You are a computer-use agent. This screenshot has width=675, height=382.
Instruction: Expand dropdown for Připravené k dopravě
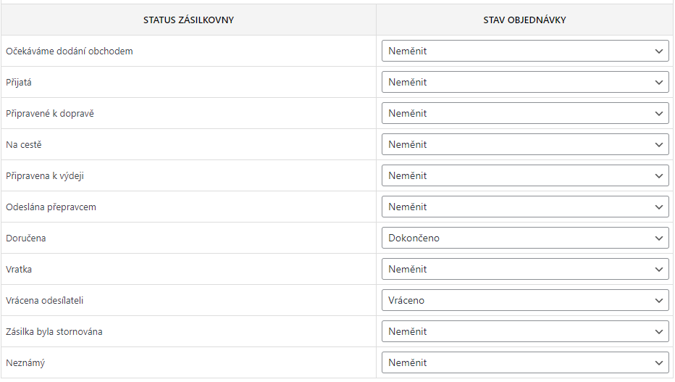click(524, 114)
